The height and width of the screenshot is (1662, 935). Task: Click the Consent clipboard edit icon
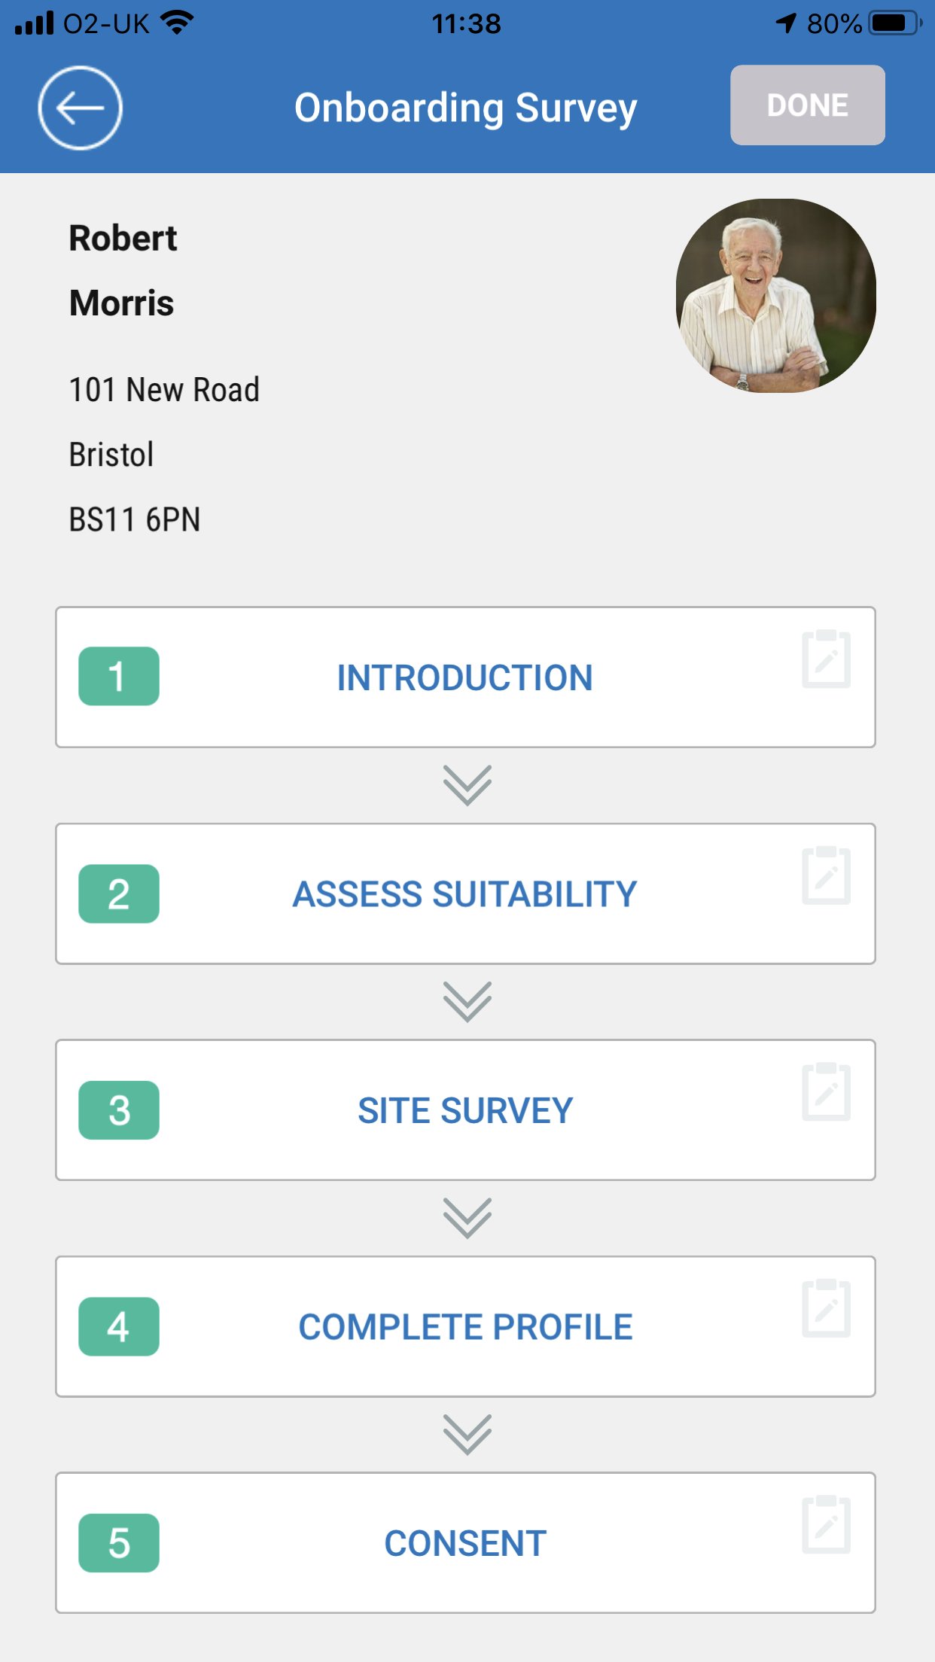(x=826, y=1524)
